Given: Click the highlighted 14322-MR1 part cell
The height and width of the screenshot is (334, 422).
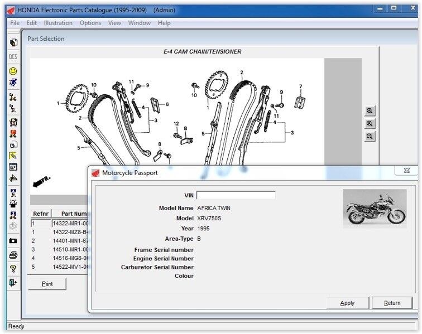Looking at the screenshot, I should point(70,224).
